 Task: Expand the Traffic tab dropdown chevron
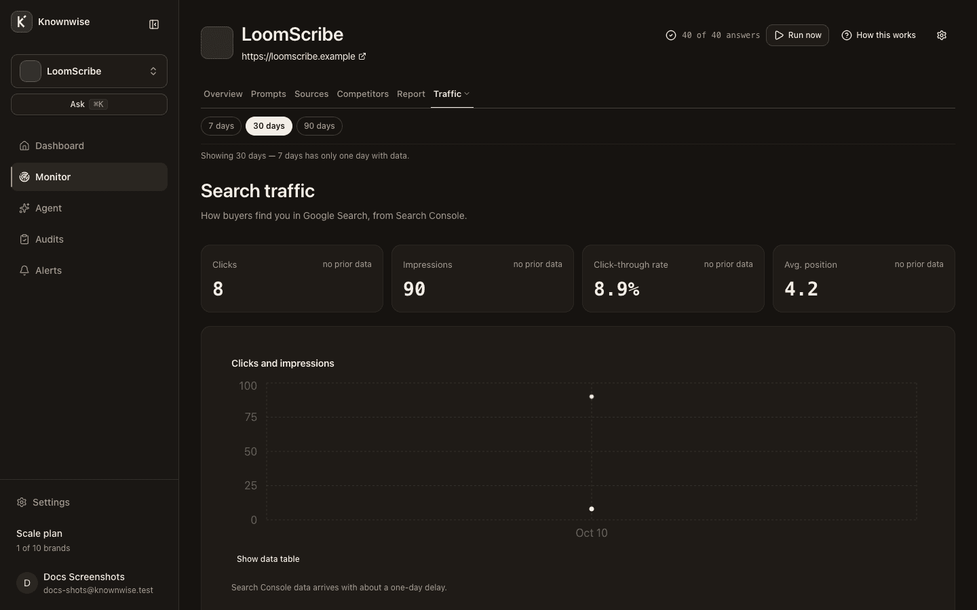[467, 94]
